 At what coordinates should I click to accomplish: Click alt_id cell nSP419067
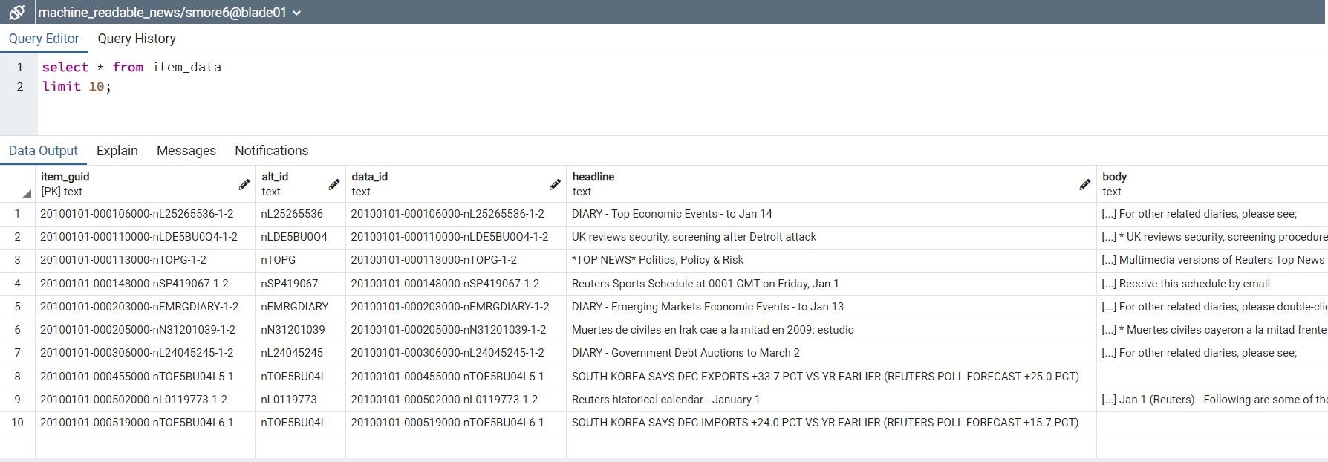[x=301, y=284]
